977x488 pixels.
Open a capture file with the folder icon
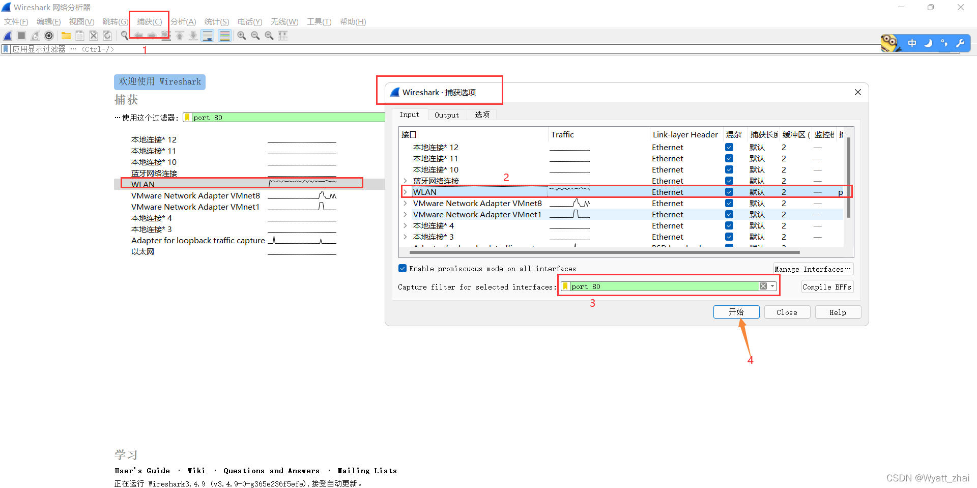coord(66,36)
